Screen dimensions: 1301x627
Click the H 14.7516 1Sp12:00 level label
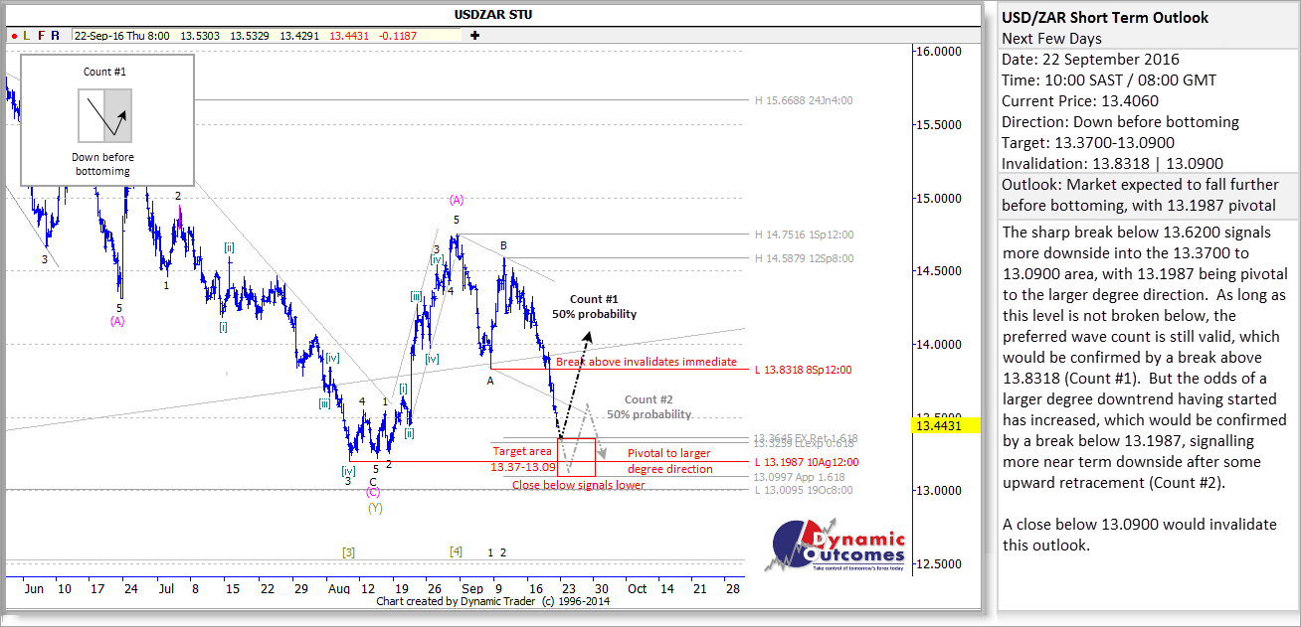point(804,235)
